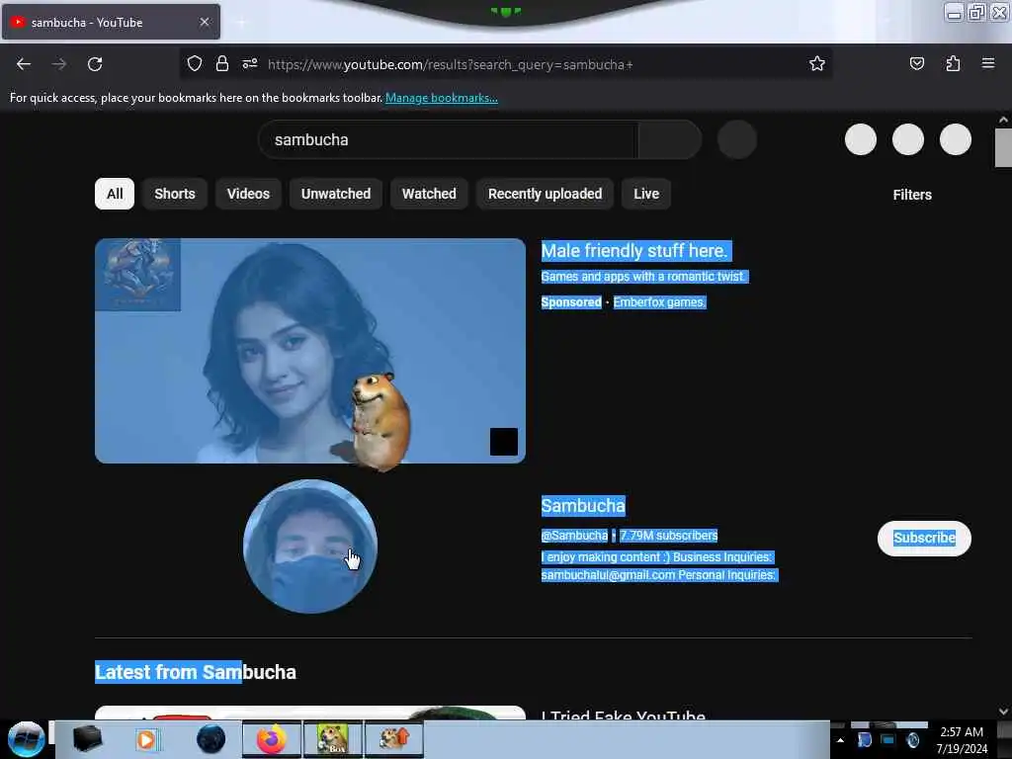Subscribe to the Sambucha channel

(924, 539)
